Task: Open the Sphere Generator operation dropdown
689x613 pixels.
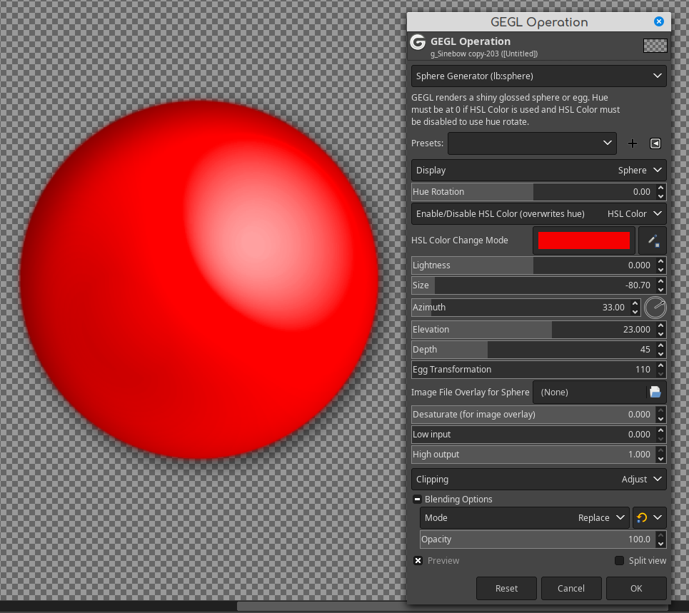Action: click(538, 76)
